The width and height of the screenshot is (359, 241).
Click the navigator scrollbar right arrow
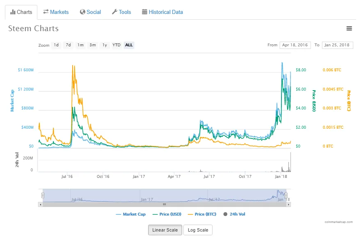[x=288, y=205]
